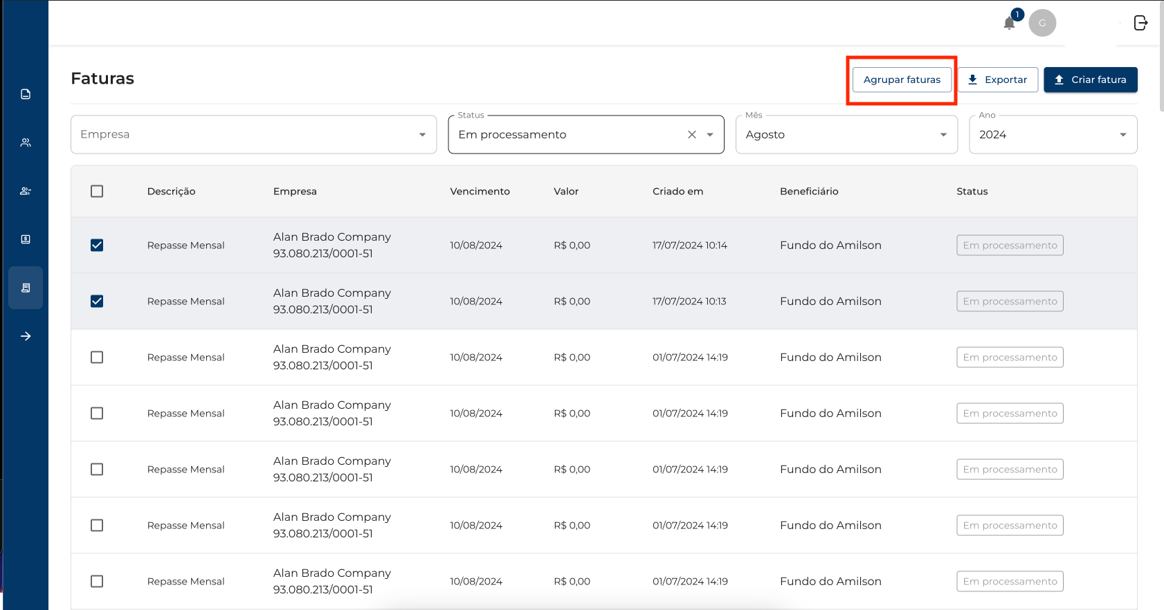Open the dollar book icon in sidebar
The width and height of the screenshot is (1164, 610).
click(x=26, y=239)
